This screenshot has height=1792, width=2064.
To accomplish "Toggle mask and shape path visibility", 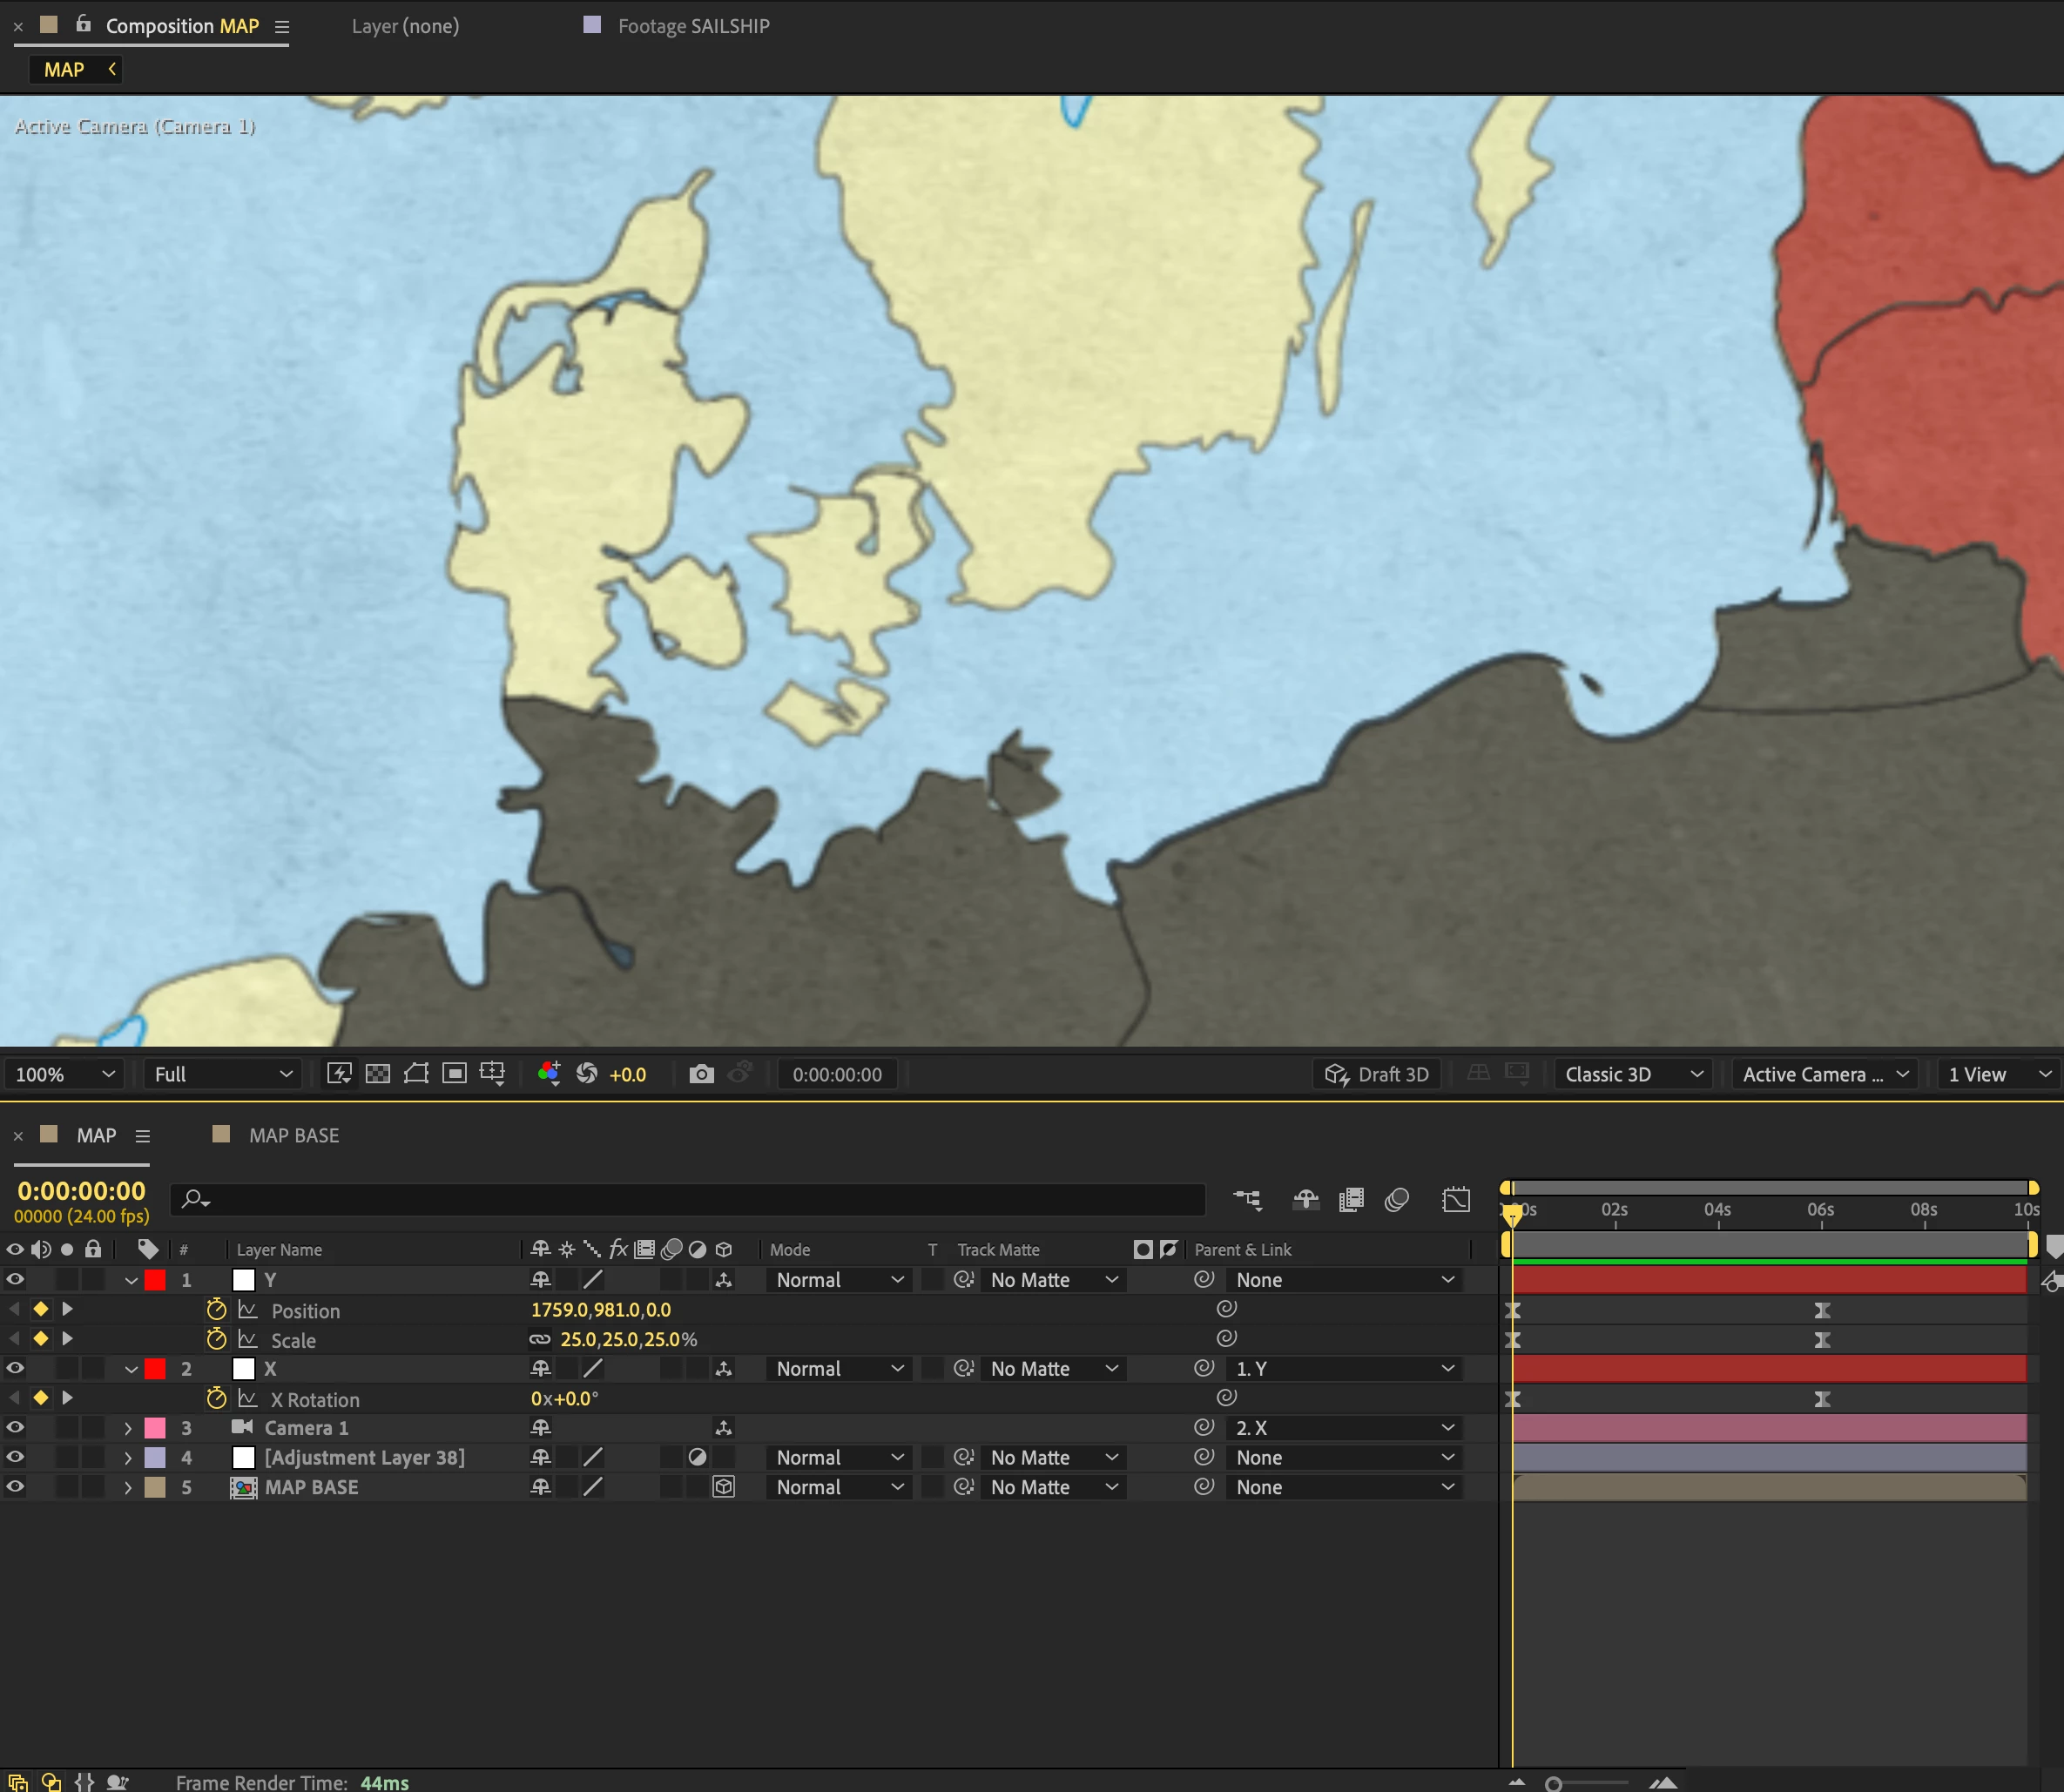I will pyautogui.click(x=416, y=1074).
